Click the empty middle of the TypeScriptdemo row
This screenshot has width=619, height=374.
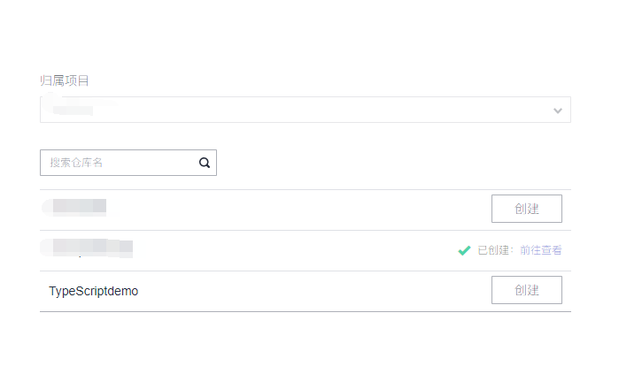point(312,291)
